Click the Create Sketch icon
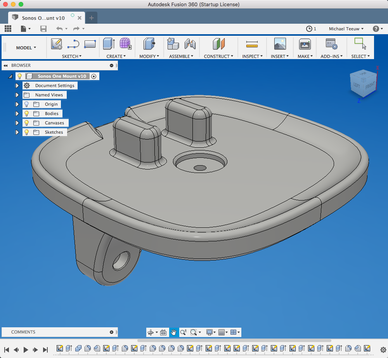388x358 pixels. [57, 44]
